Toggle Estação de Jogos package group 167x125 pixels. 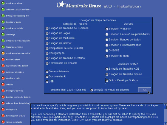pyautogui.click(x=47, y=33)
